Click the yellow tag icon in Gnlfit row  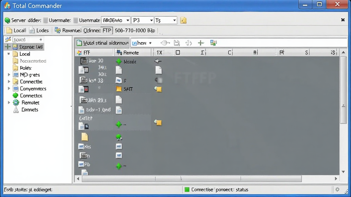(158, 122)
